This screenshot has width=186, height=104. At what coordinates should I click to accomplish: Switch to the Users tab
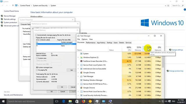(116, 43)
